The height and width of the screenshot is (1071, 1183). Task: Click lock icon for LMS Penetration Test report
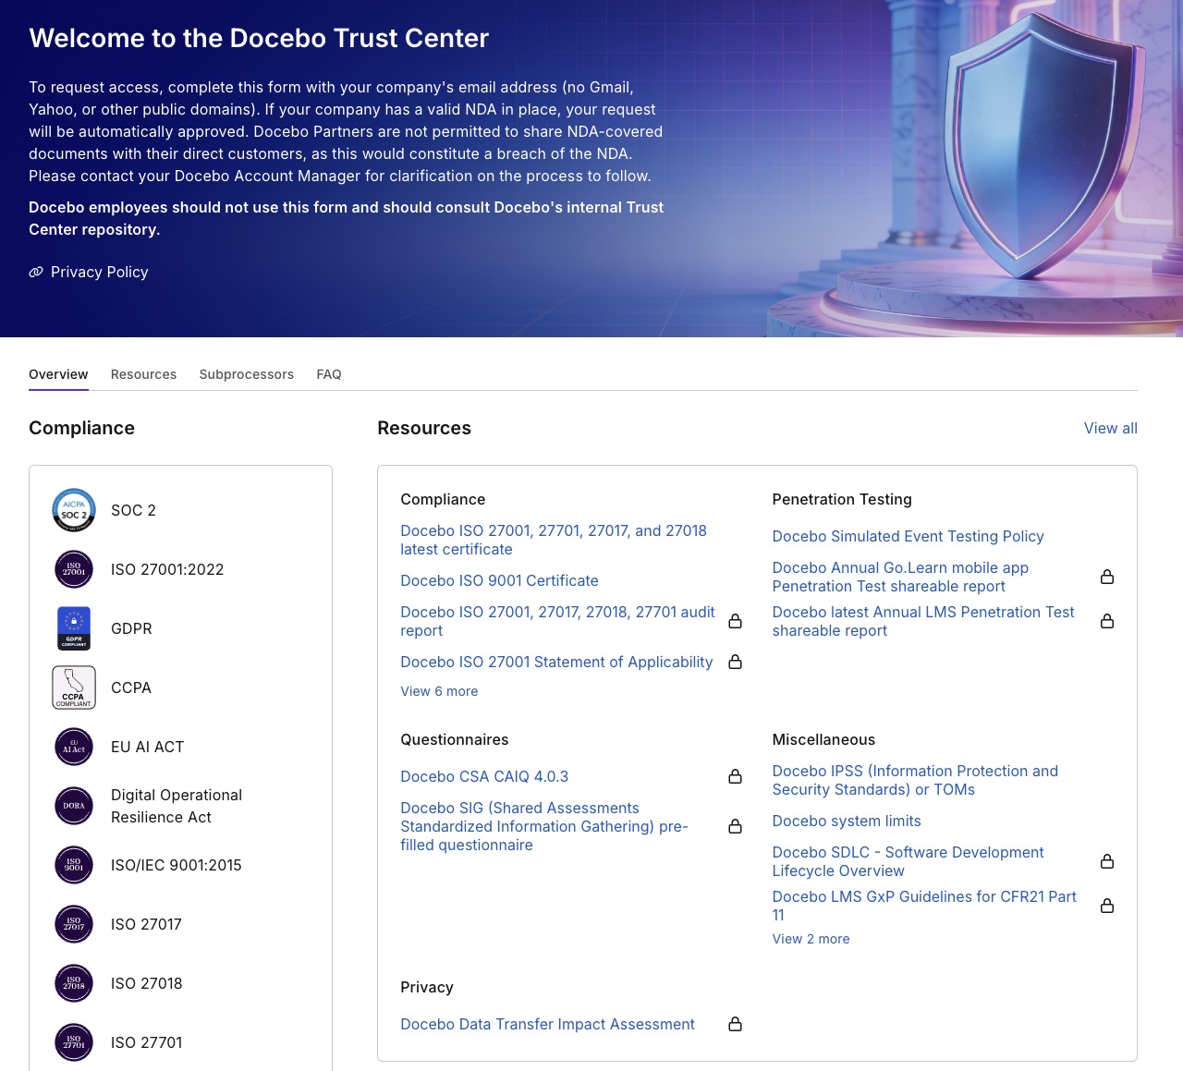1107,621
